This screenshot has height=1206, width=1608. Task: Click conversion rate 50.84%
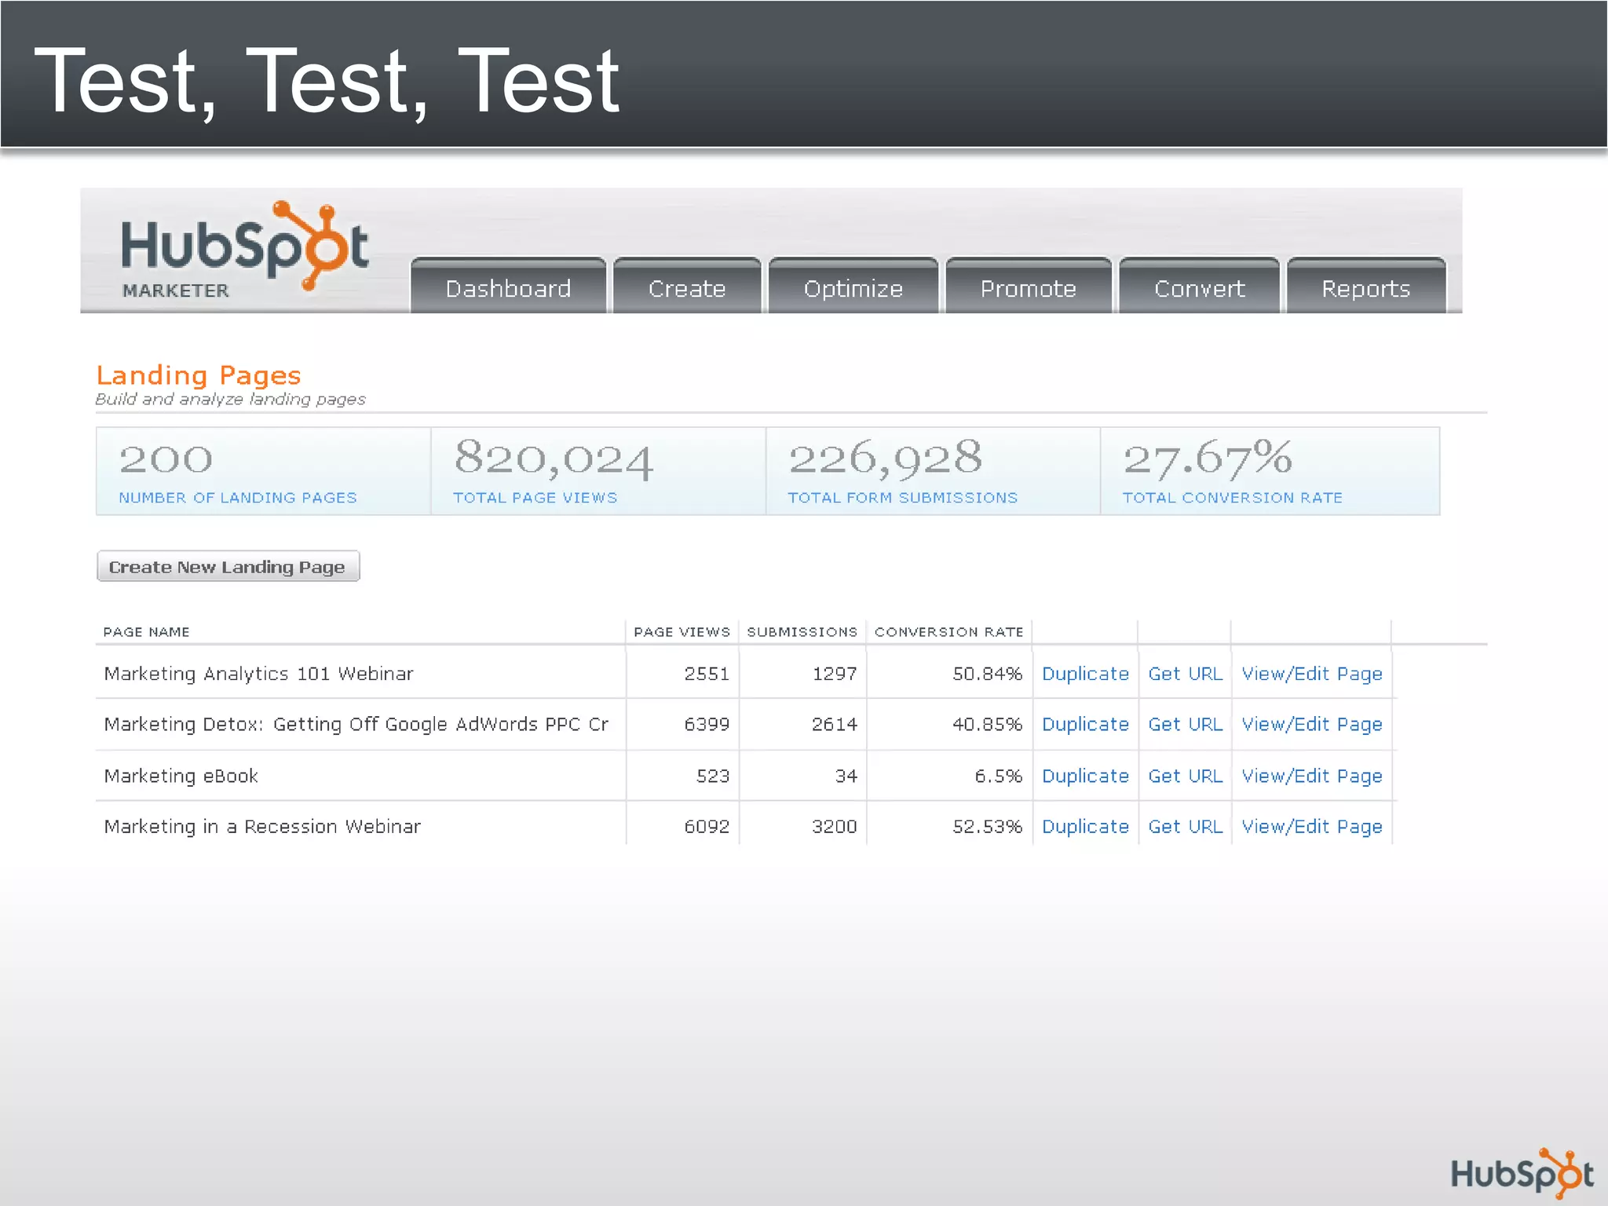click(x=987, y=674)
